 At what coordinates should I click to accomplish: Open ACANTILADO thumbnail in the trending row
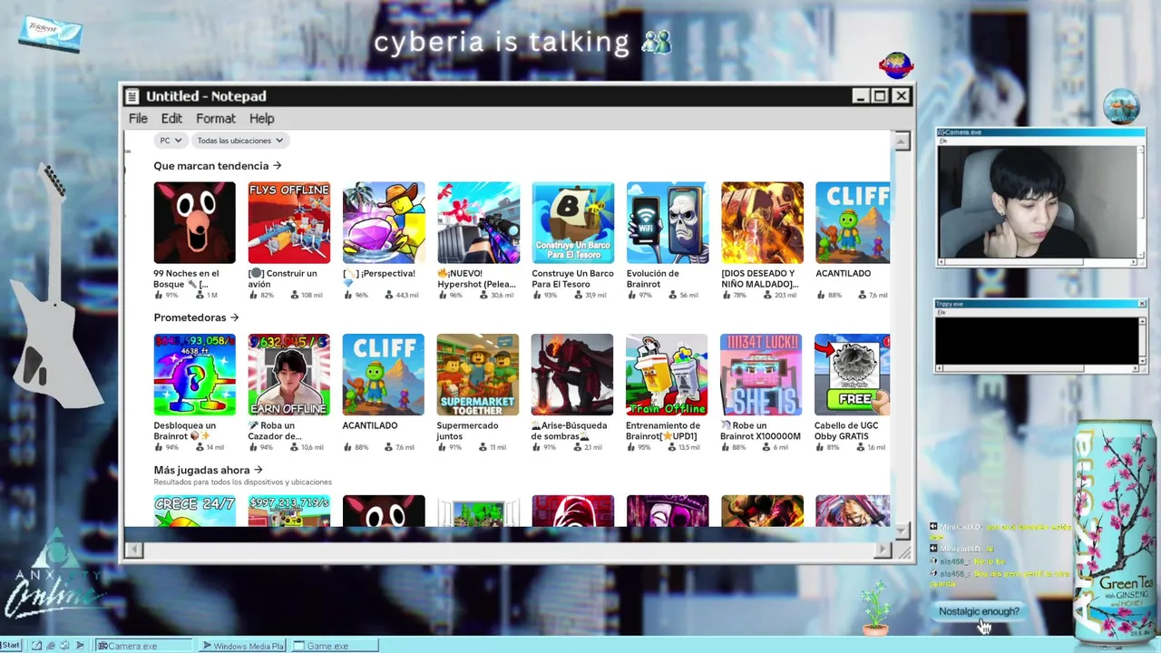tap(853, 222)
